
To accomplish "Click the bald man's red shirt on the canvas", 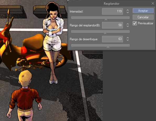I will (25, 98).
